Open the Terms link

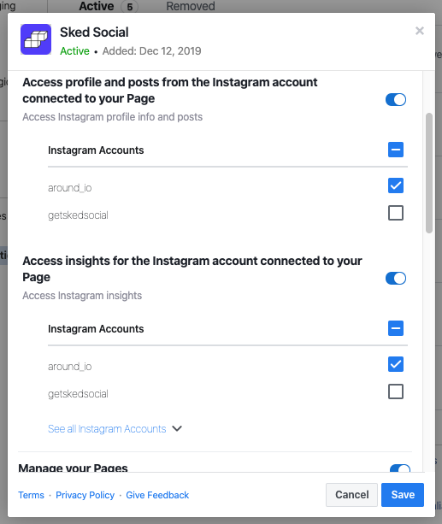click(x=31, y=495)
